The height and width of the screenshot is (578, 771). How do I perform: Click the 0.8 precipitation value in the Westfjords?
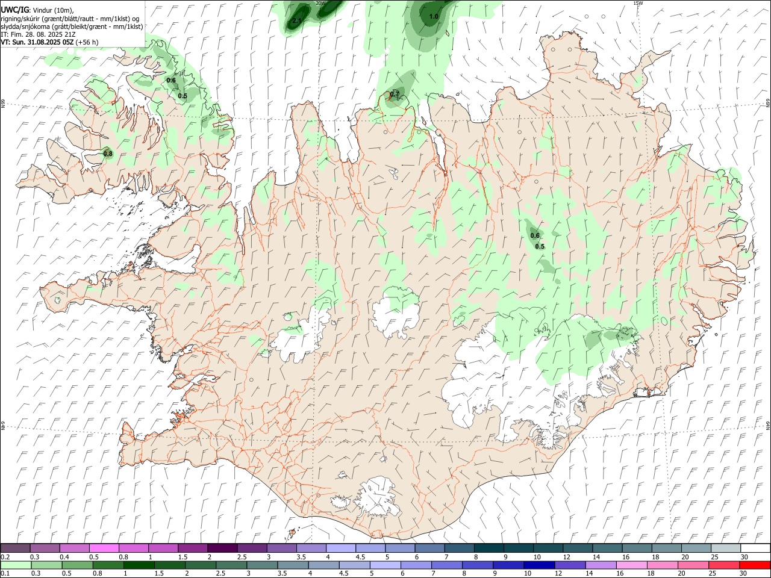[x=108, y=154]
